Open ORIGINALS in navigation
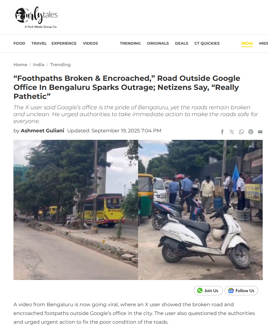Viewport: 268px width, 329px height. (158, 43)
